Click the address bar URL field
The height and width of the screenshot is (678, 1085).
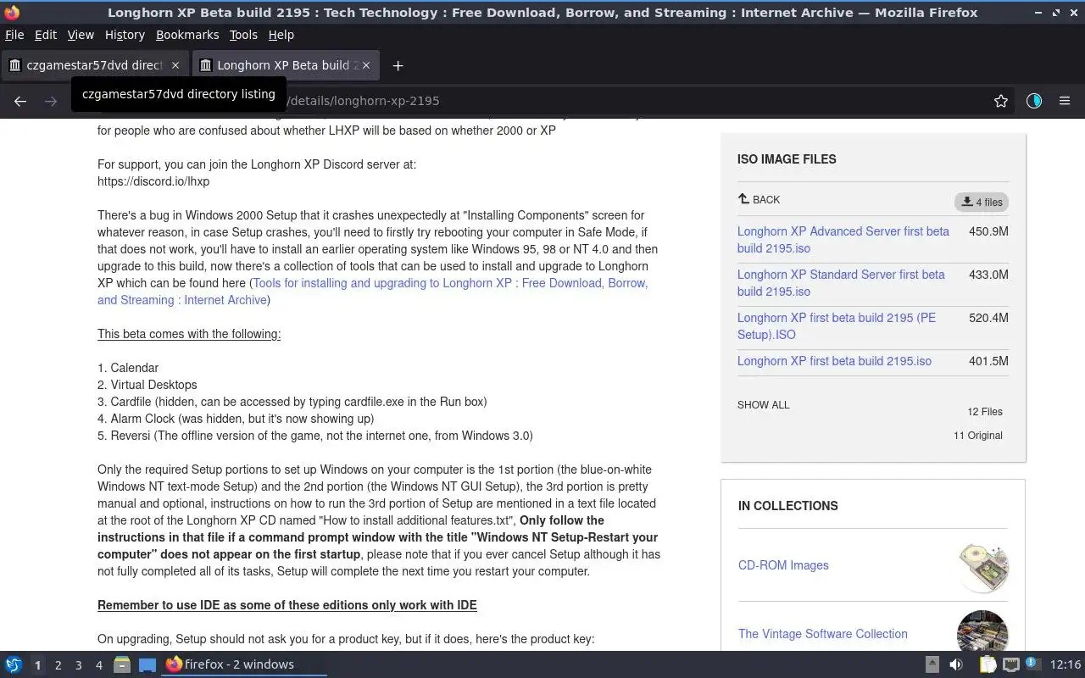click(542, 101)
